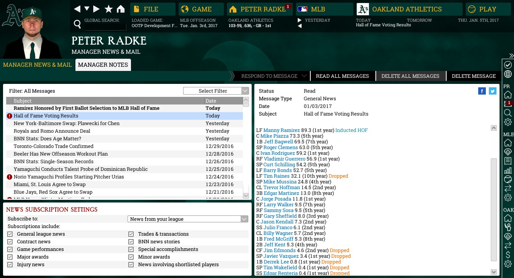This screenshot has height=278, width=514.
Task: Switch to the Manager News & Mail tab
Action: [37, 65]
